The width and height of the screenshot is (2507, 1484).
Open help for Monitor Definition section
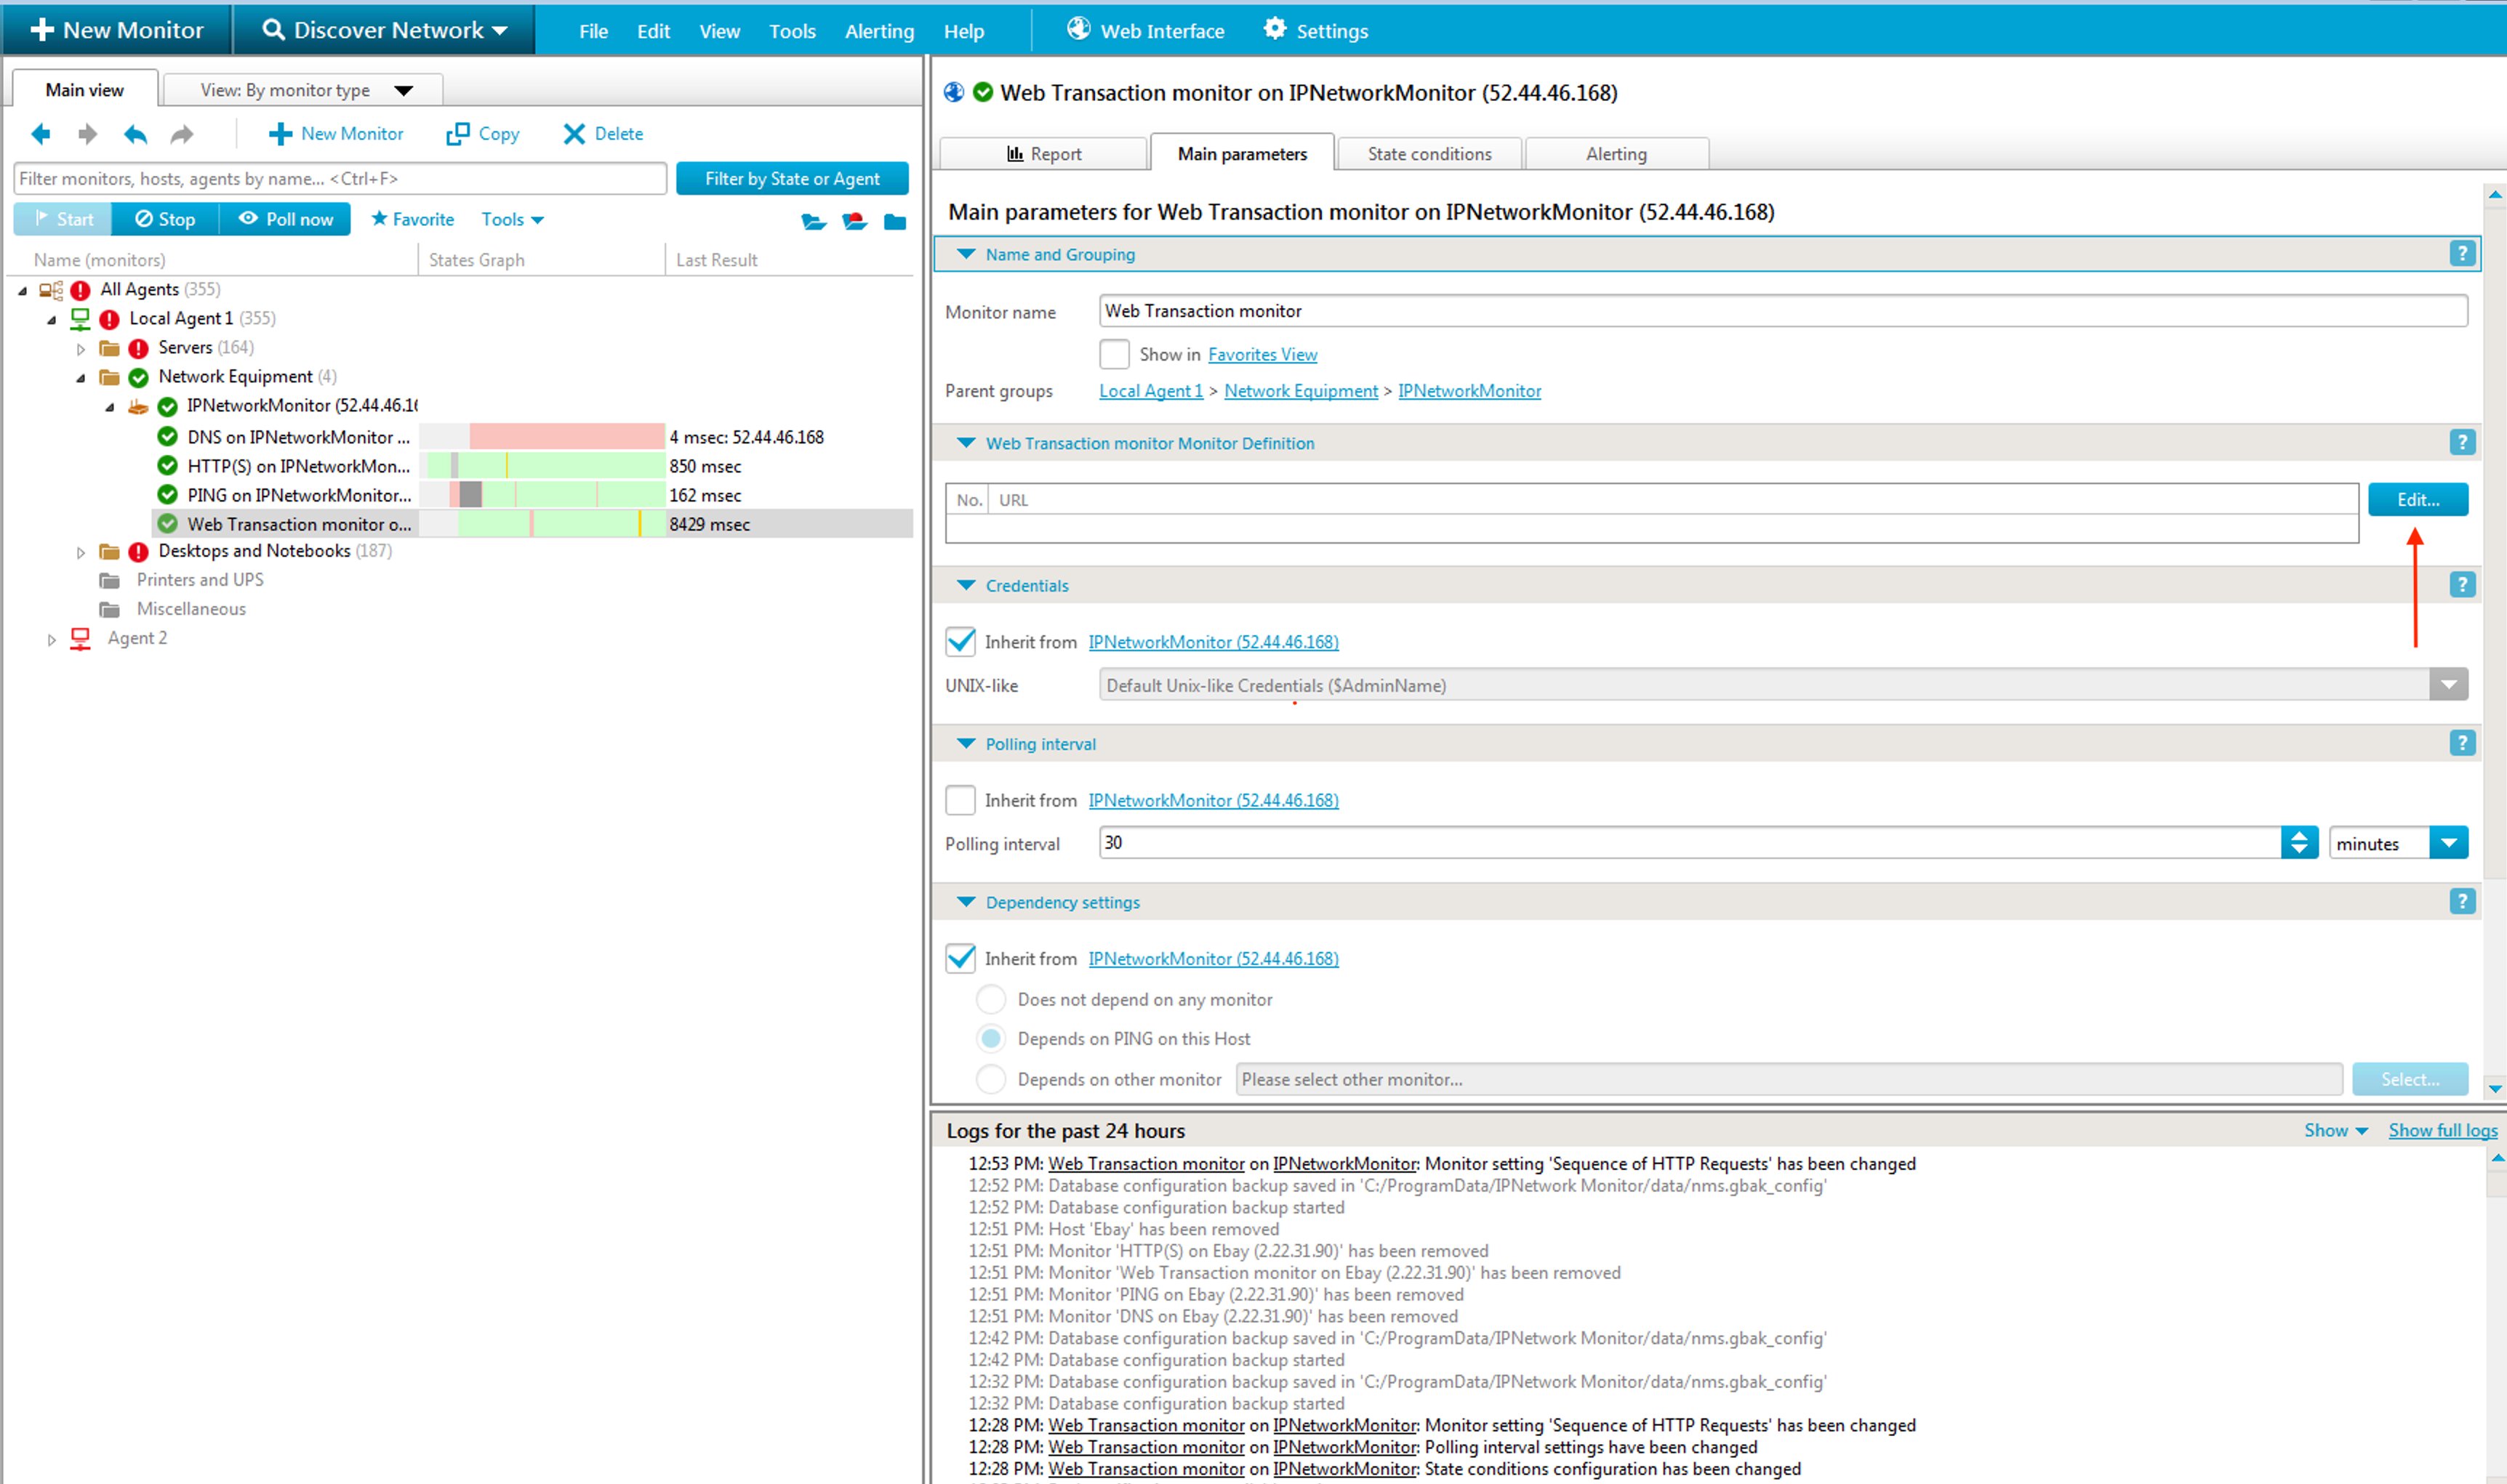pyautogui.click(x=2462, y=443)
